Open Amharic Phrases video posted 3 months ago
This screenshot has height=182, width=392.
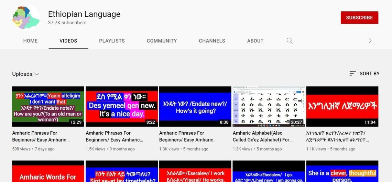(114, 136)
